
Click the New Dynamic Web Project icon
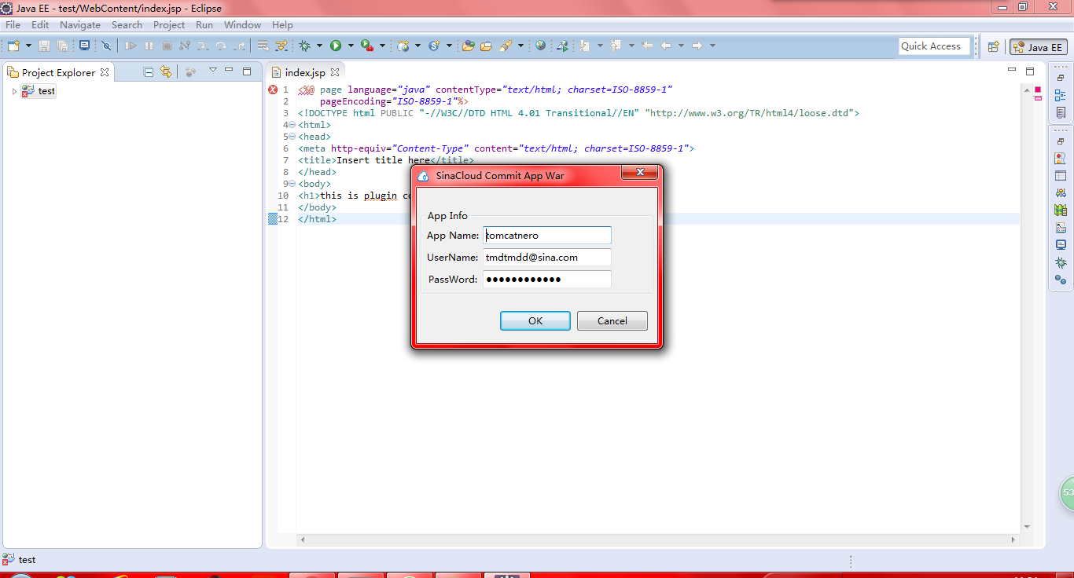(x=403, y=46)
